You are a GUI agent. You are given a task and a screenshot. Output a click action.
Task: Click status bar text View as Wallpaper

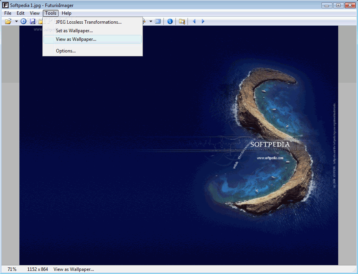pos(74,269)
